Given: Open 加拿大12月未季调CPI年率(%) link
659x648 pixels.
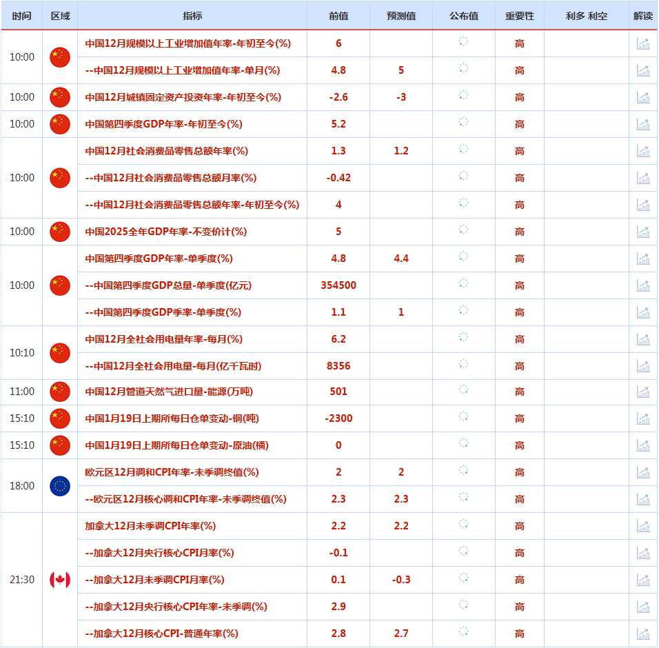Looking at the screenshot, I should coord(150,526).
